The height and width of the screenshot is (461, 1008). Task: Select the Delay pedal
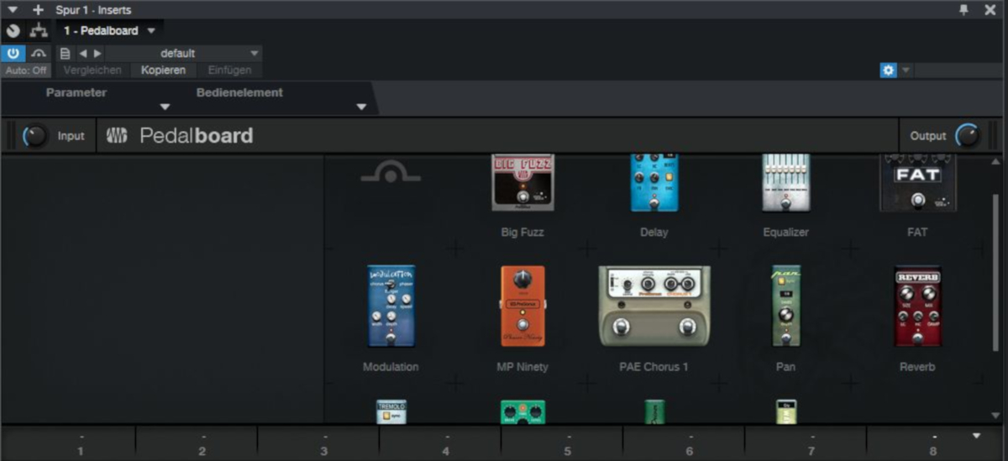[x=654, y=182]
